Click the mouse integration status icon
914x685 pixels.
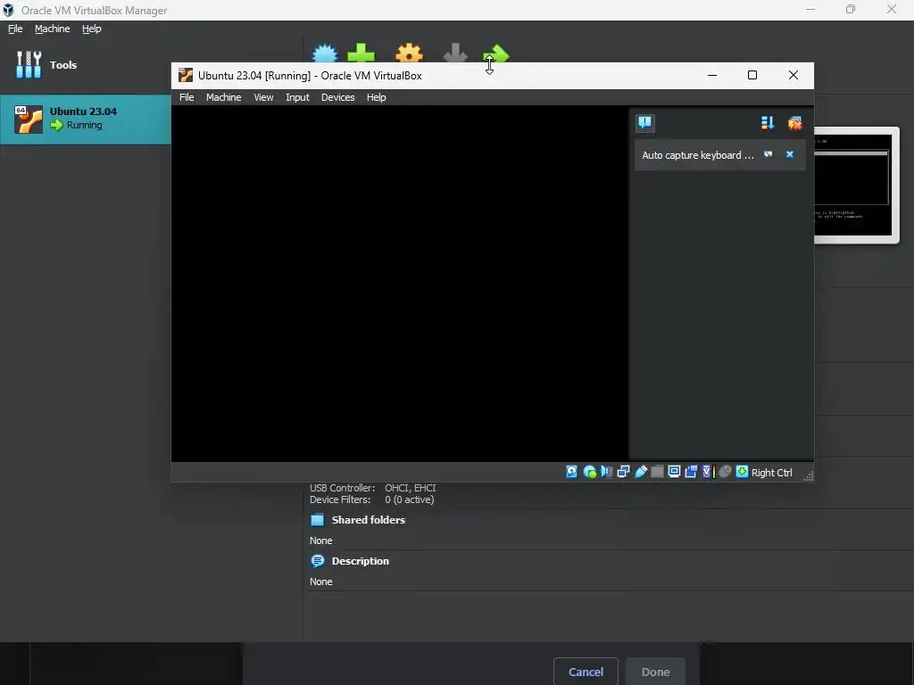tap(725, 472)
